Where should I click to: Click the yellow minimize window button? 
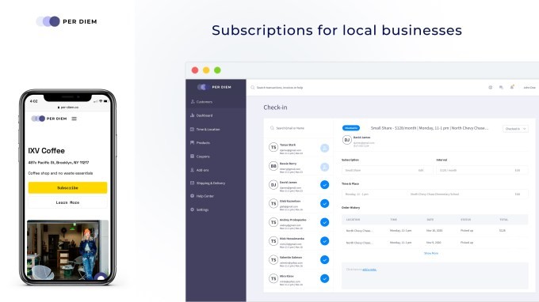click(x=206, y=70)
